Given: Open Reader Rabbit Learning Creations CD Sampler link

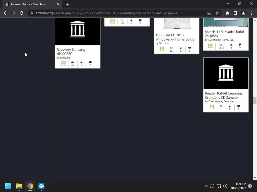Looking at the screenshot, I should click(223, 95).
